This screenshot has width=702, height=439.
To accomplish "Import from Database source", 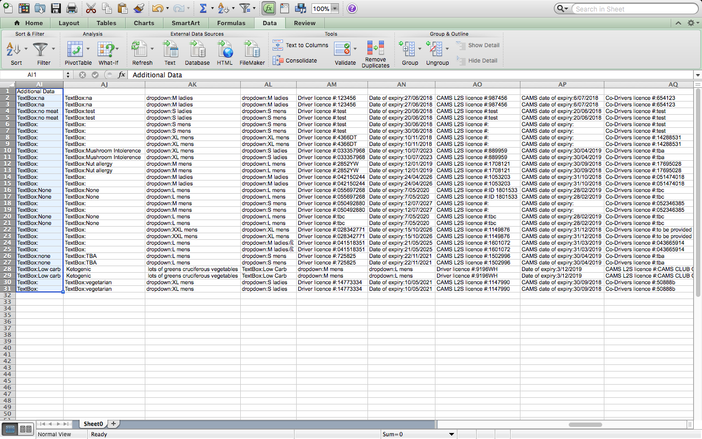I will 197,49.
